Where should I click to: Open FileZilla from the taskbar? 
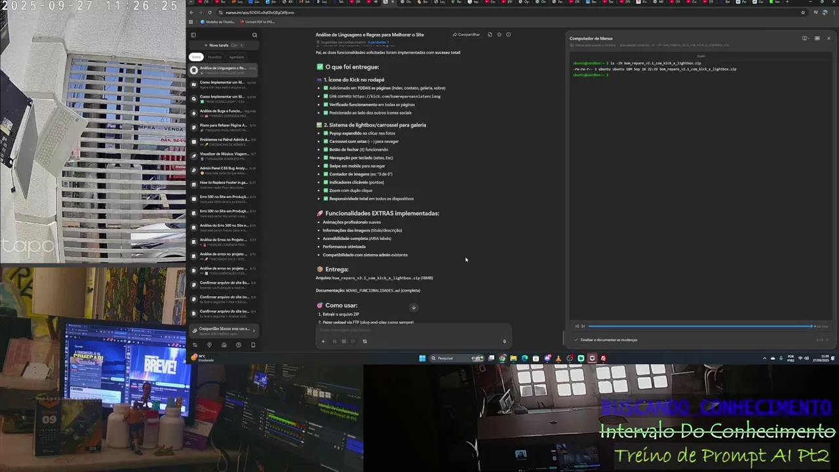[603, 358]
